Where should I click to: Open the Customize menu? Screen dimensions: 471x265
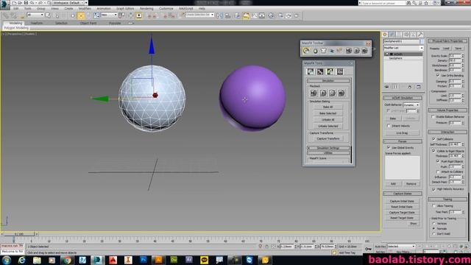[166, 8]
